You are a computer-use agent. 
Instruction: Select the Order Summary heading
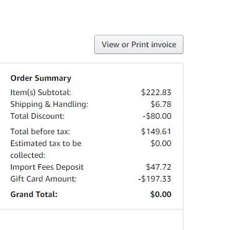click(41, 78)
